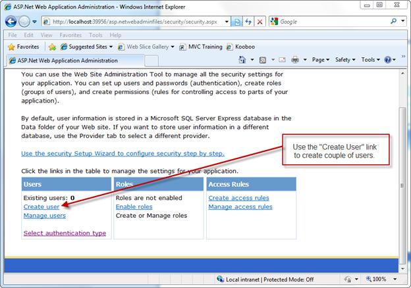Viewport: 411px width, 288px height.
Task: Click the 'Create or Manage roles' text
Action: tap(151, 216)
